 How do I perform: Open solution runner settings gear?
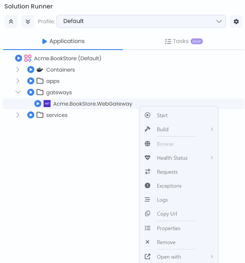236,21
